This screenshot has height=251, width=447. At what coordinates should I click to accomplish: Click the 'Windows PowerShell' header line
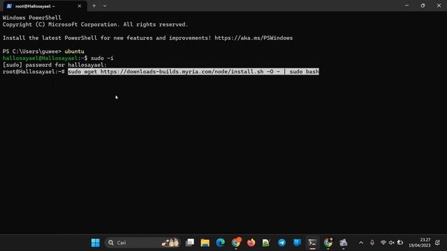click(x=32, y=17)
